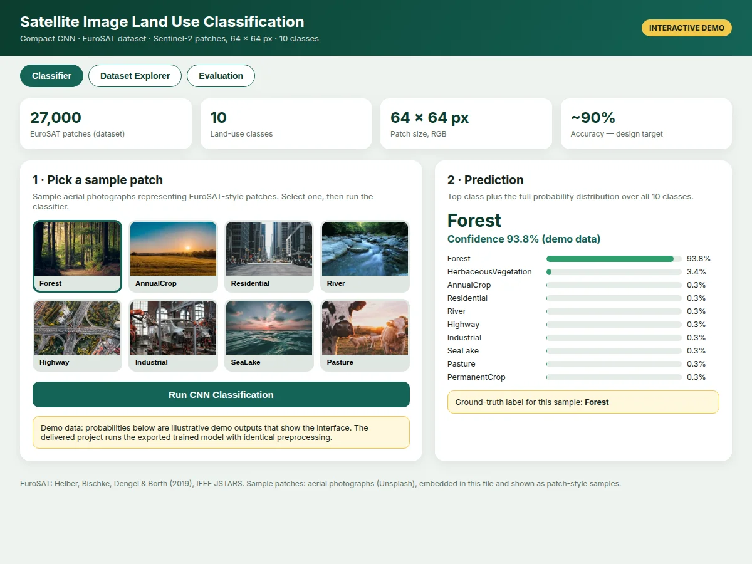Image resolution: width=752 pixels, height=564 pixels.
Task: Click the 'Confidence 93.8% (demo data)' text
Action: coord(524,239)
